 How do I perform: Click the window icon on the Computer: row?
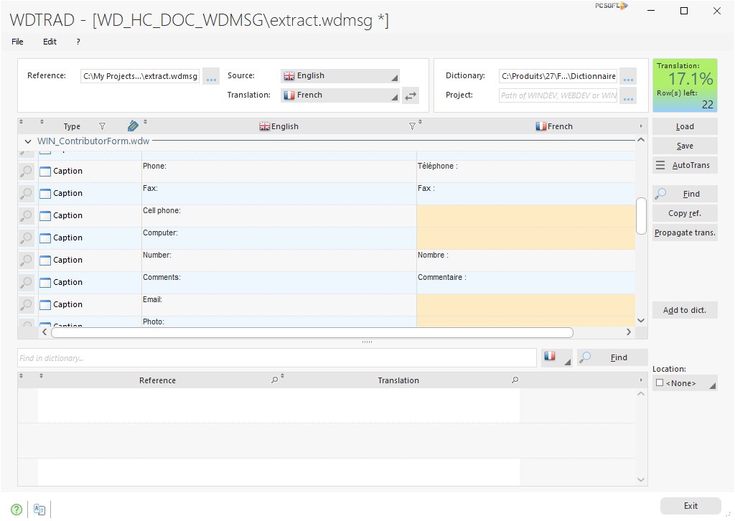[45, 238]
